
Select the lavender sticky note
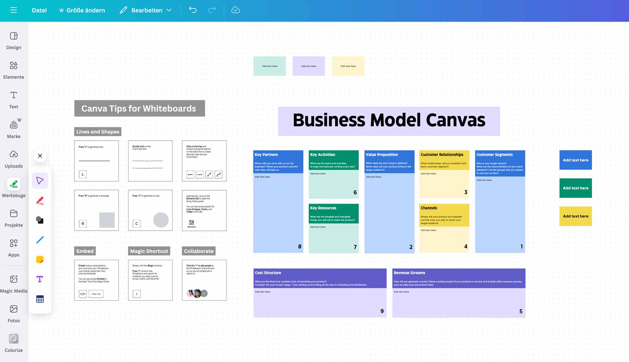[x=308, y=66]
